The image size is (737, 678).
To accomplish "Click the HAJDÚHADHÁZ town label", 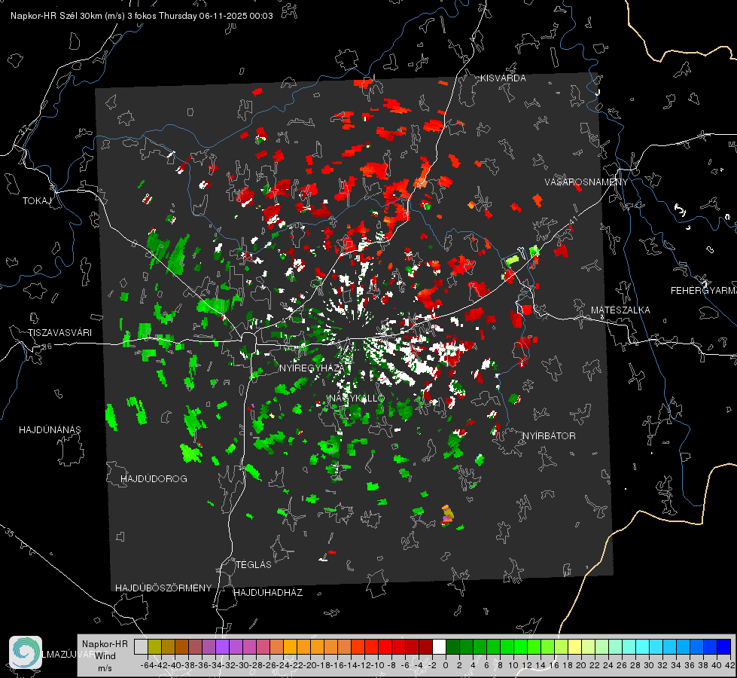I will coord(268,593).
